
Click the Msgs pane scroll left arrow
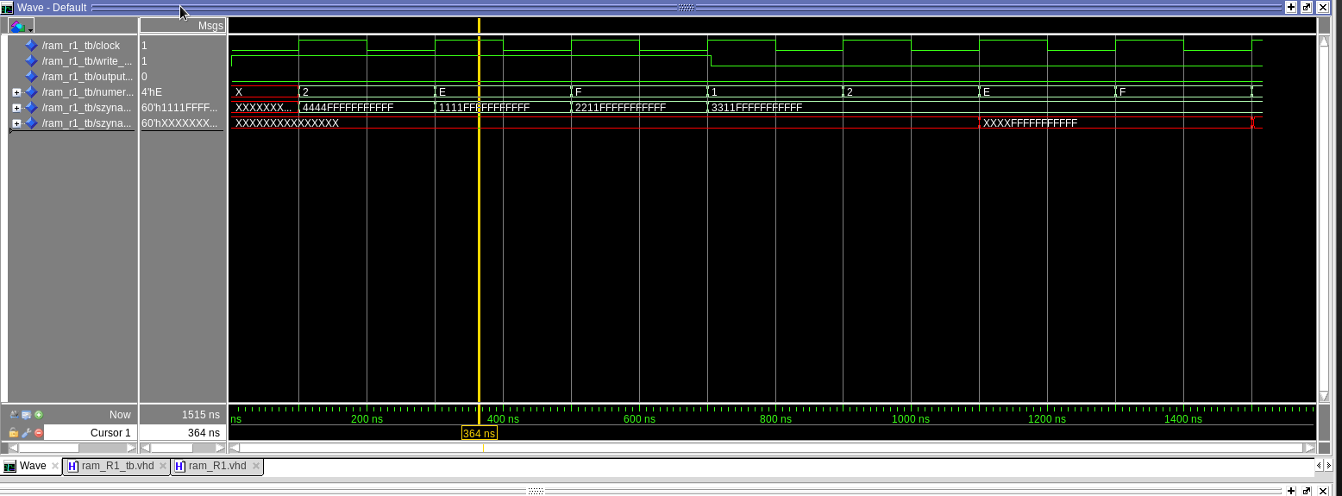click(146, 448)
